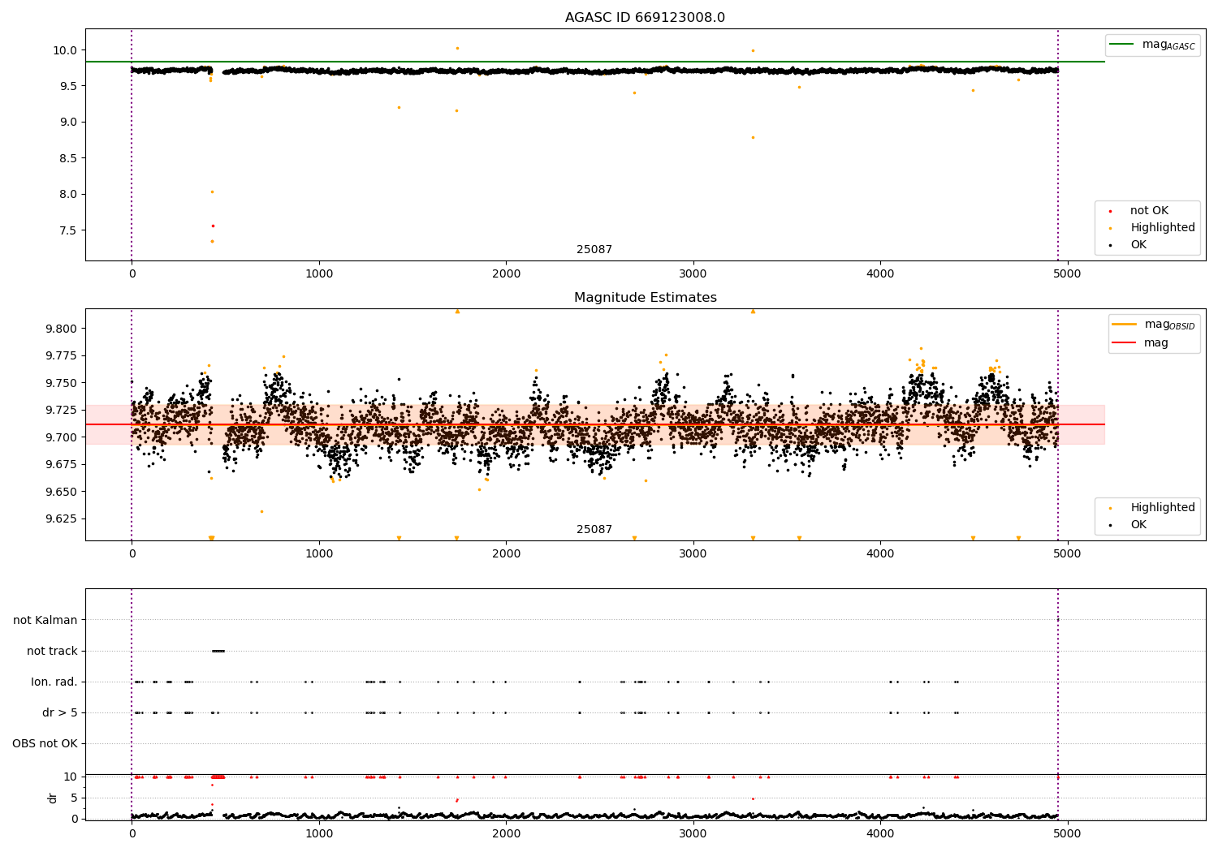Click the green mag AGASC legend line
The width and height of the screenshot is (1218, 852).
coord(1121,45)
